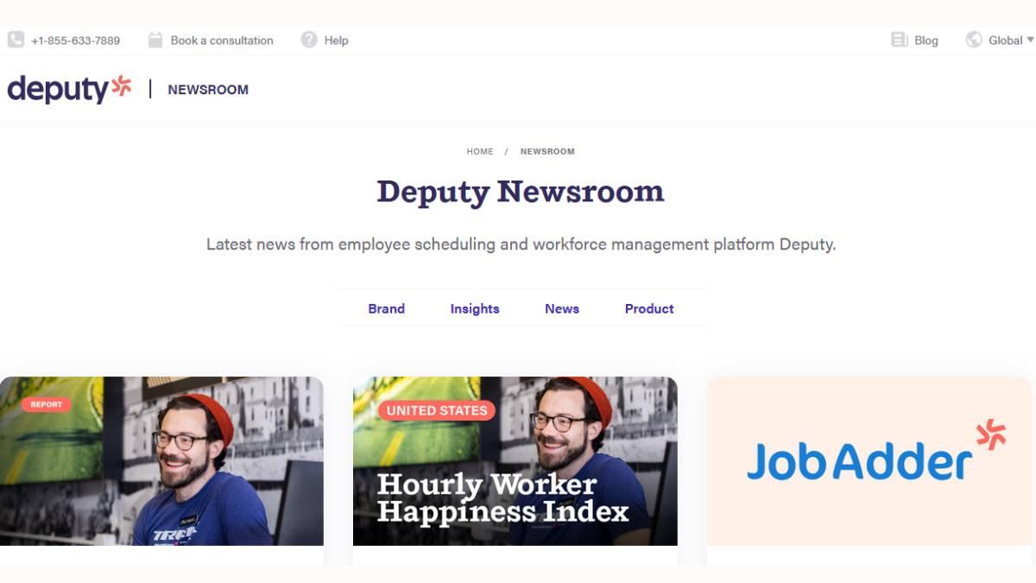Expand the Global region dropdown arrow
The image size is (1036, 583).
coord(1030,40)
